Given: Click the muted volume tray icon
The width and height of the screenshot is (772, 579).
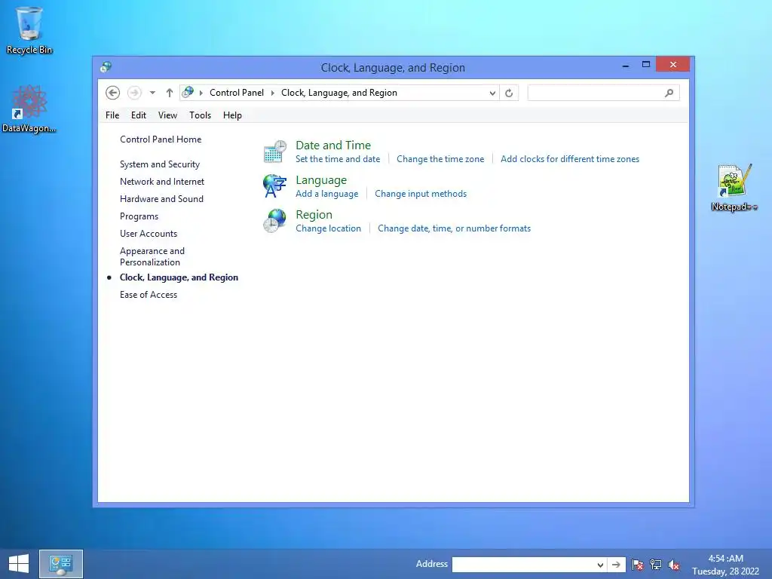Looking at the screenshot, I should [674, 564].
